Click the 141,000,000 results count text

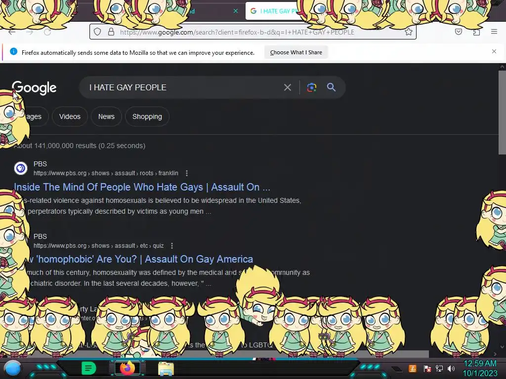[80, 146]
